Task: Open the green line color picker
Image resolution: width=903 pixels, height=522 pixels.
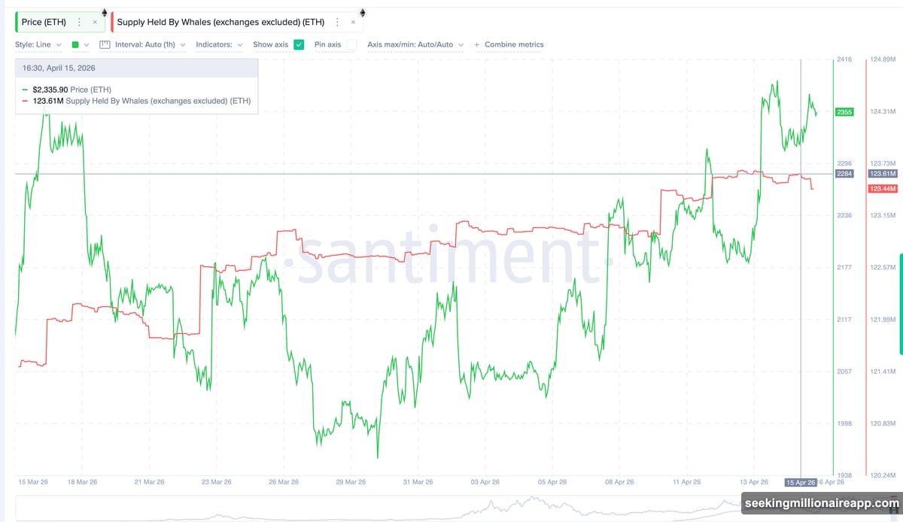Action: coord(80,44)
